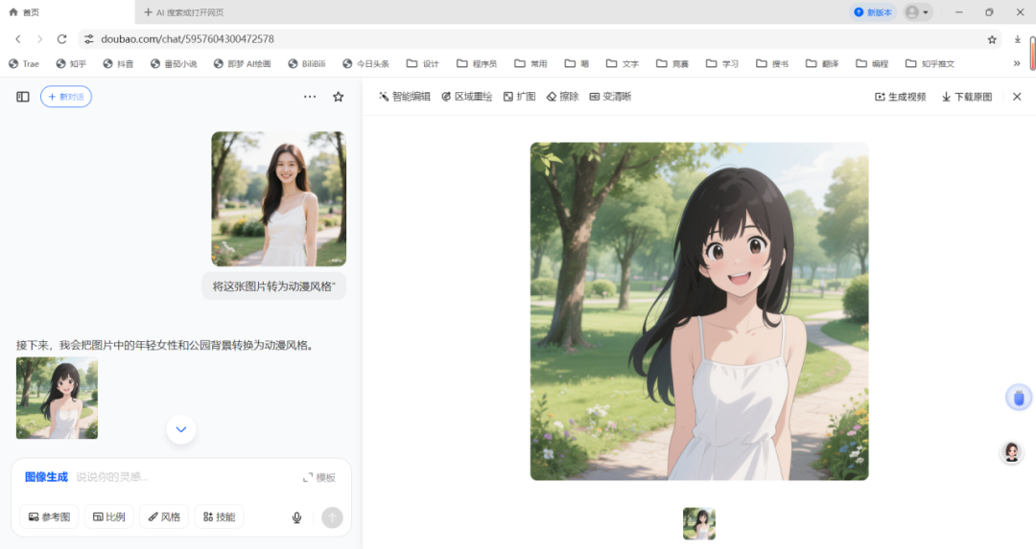
Task: Open the 常用 bookmark folder
Action: click(x=530, y=63)
